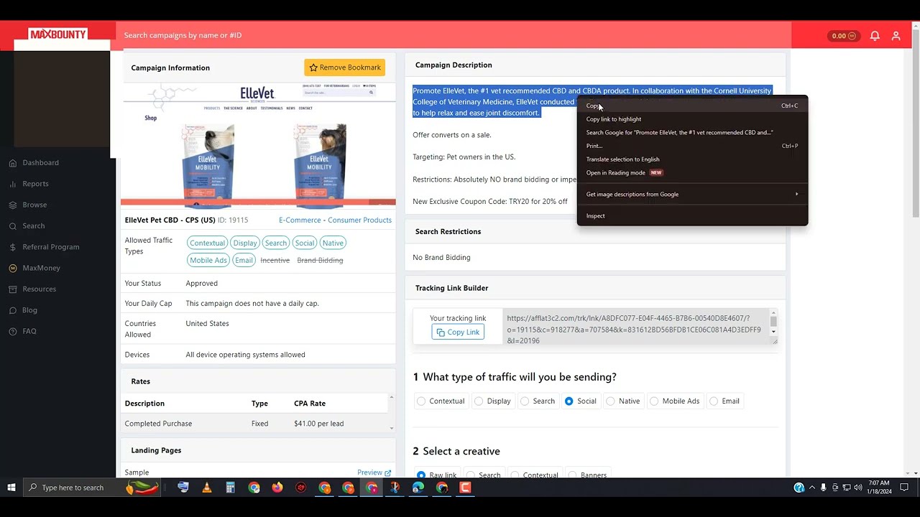Open the user account icon

click(x=896, y=35)
